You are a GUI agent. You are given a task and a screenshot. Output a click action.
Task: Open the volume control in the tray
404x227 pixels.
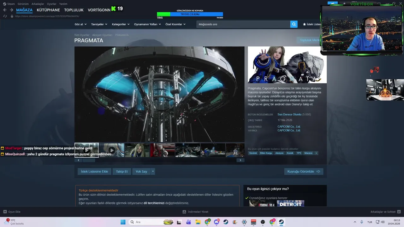click(383, 222)
